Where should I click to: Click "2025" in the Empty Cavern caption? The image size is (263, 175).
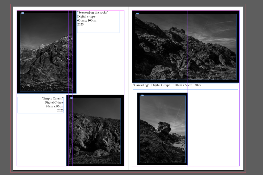click(60, 110)
